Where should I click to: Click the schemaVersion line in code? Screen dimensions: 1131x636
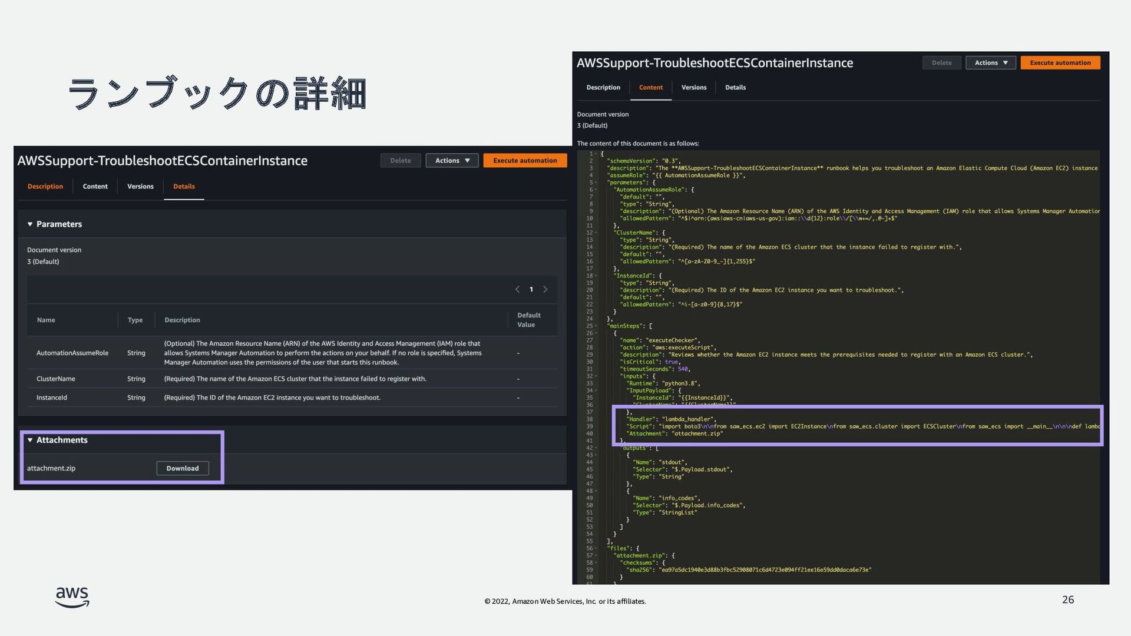(x=644, y=161)
